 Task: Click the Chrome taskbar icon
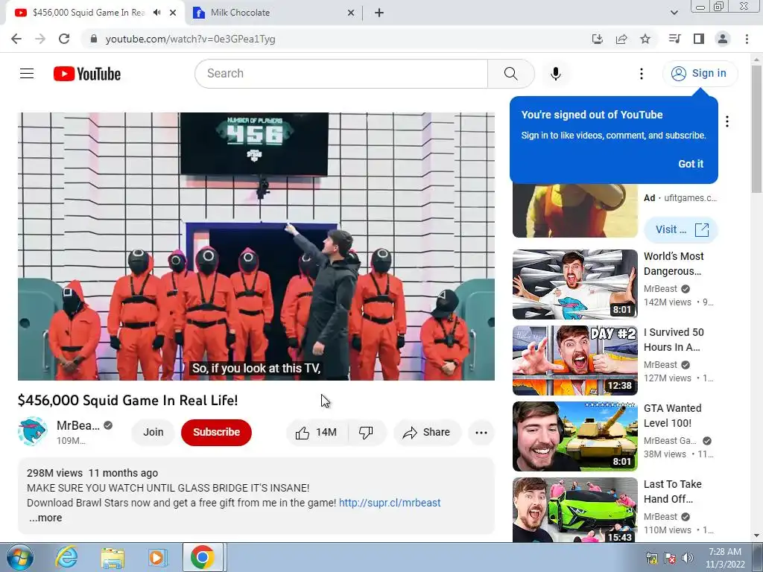point(203,557)
